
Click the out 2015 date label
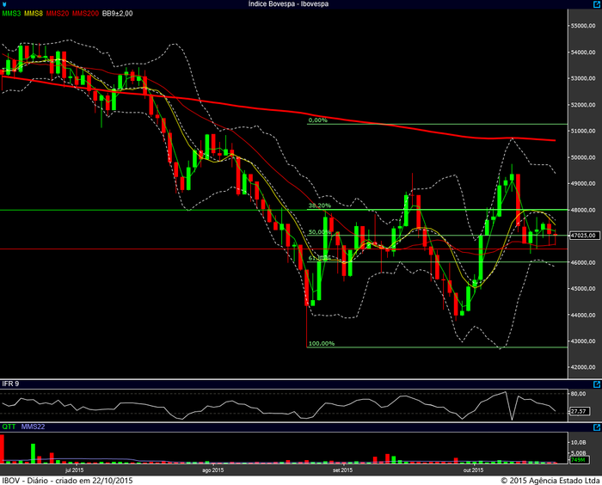tap(473, 470)
